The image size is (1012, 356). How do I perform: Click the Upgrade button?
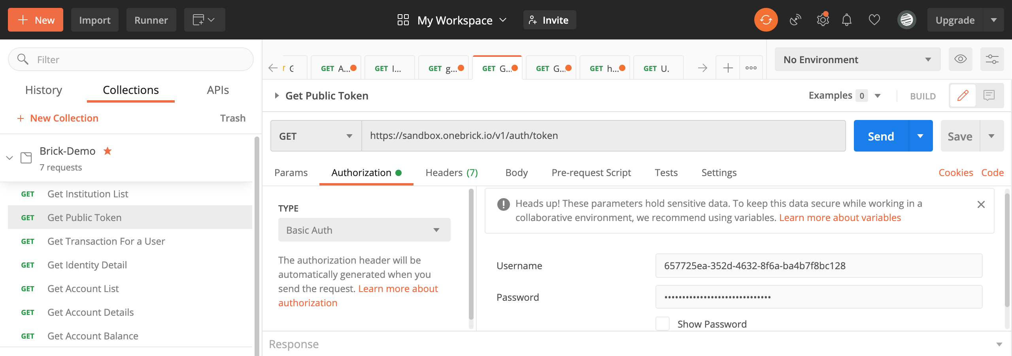click(955, 20)
